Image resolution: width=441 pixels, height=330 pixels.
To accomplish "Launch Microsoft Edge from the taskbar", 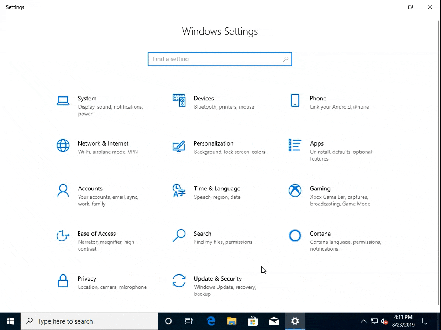I will (210, 321).
